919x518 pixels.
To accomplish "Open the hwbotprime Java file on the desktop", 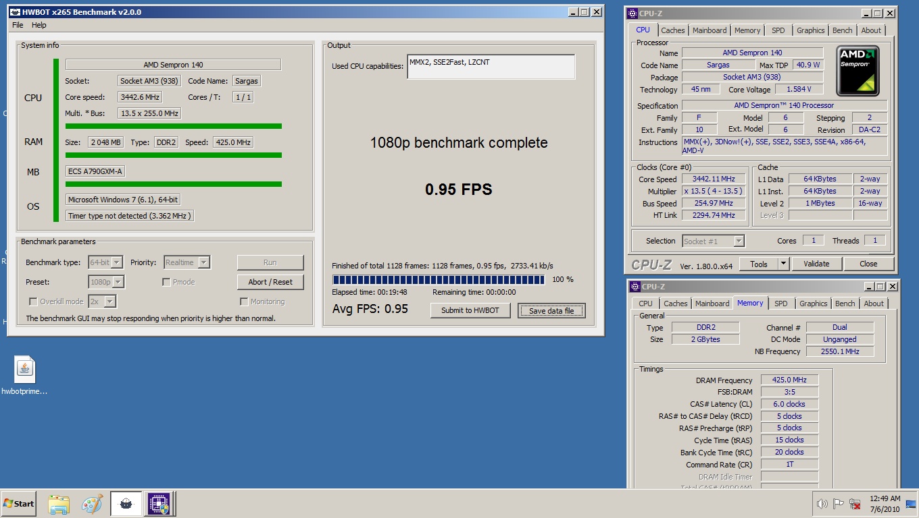I will (25, 376).
